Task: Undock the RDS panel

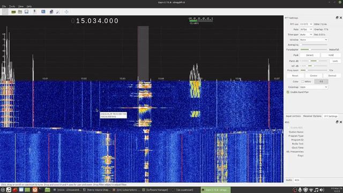Action: 337,122
